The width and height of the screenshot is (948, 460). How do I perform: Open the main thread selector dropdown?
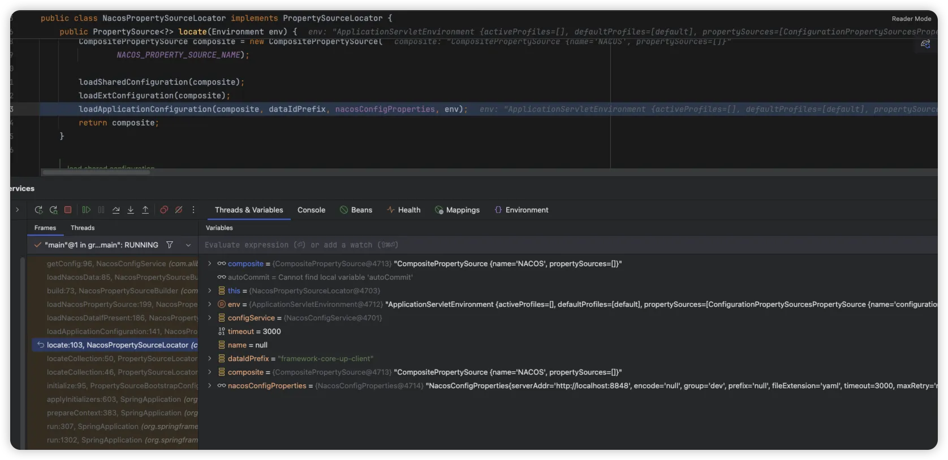[x=188, y=245]
